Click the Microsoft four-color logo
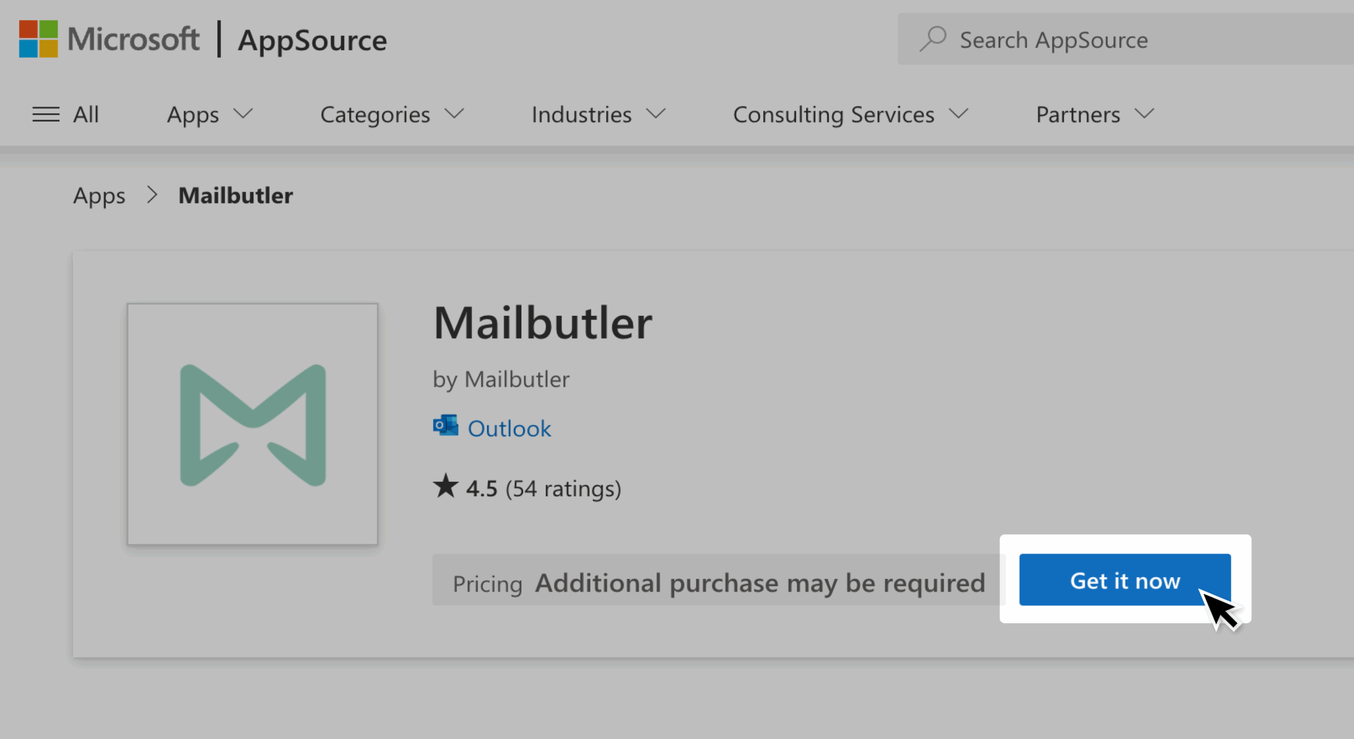1354x739 pixels. (x=38, y=39)
